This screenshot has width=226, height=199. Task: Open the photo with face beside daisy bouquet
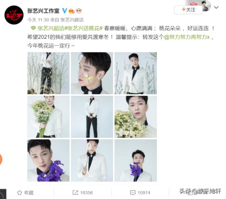coord(136,117)
